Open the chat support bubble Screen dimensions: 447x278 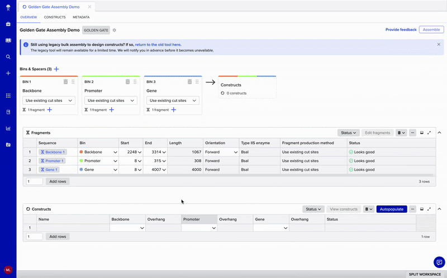tap(439, 262)
